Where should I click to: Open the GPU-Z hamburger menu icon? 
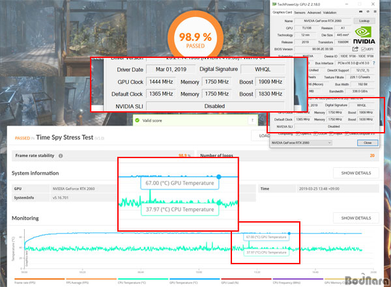click(x=375, y=12)
